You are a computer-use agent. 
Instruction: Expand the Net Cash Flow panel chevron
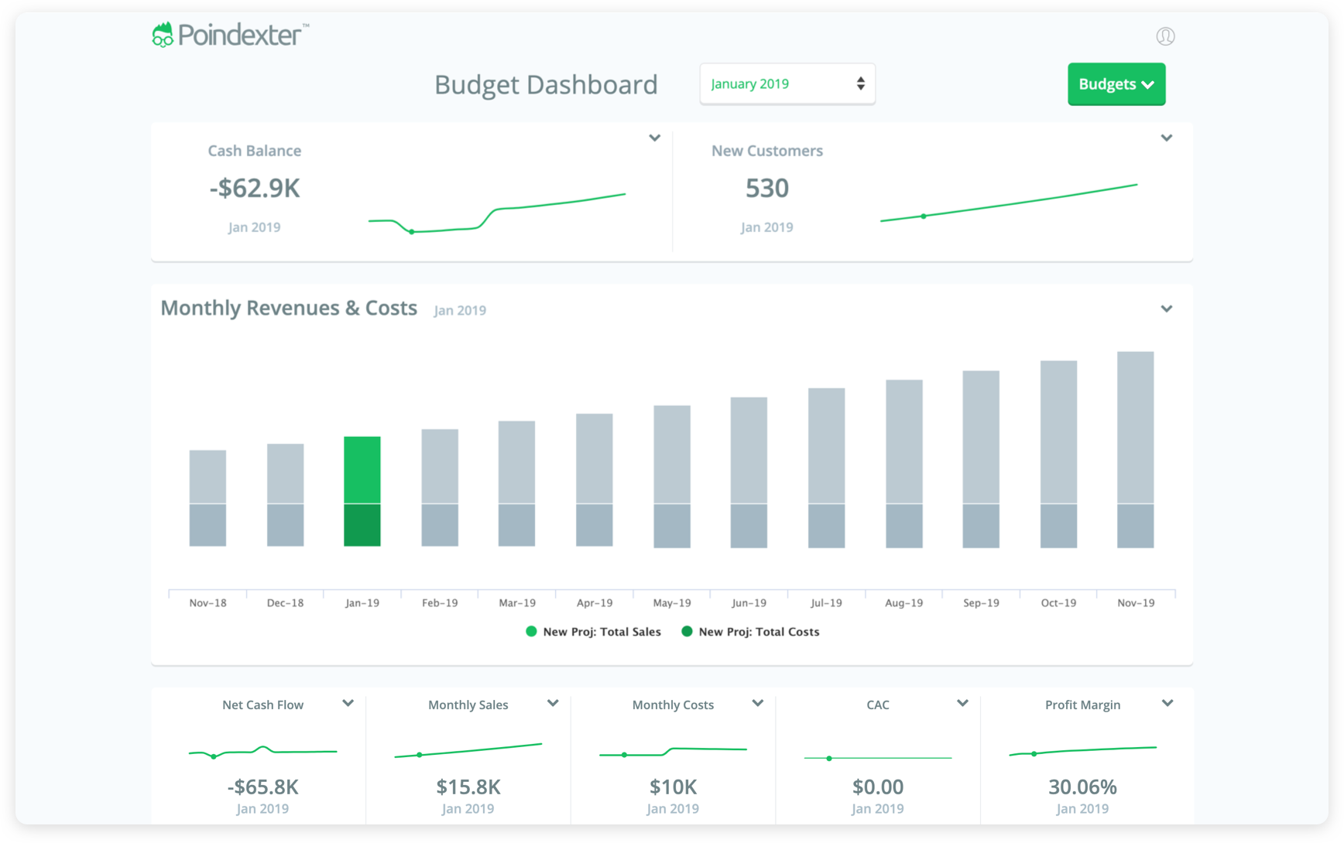point(348,703)
